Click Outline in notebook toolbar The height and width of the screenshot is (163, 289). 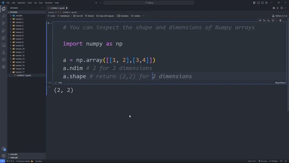135,16
